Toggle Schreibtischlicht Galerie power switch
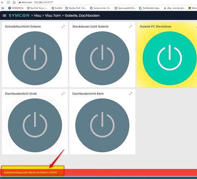Image resolution: width=197 pixels, height=179 pixels. (x=35, y=58)
